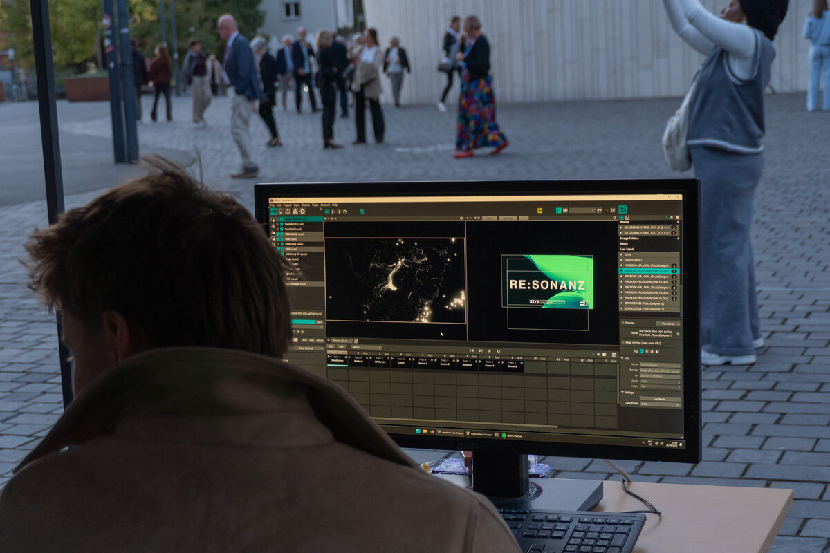Disable the RESONANZ (quad) layer checkbox
The image size is (830, 553).
pos(279,234)
